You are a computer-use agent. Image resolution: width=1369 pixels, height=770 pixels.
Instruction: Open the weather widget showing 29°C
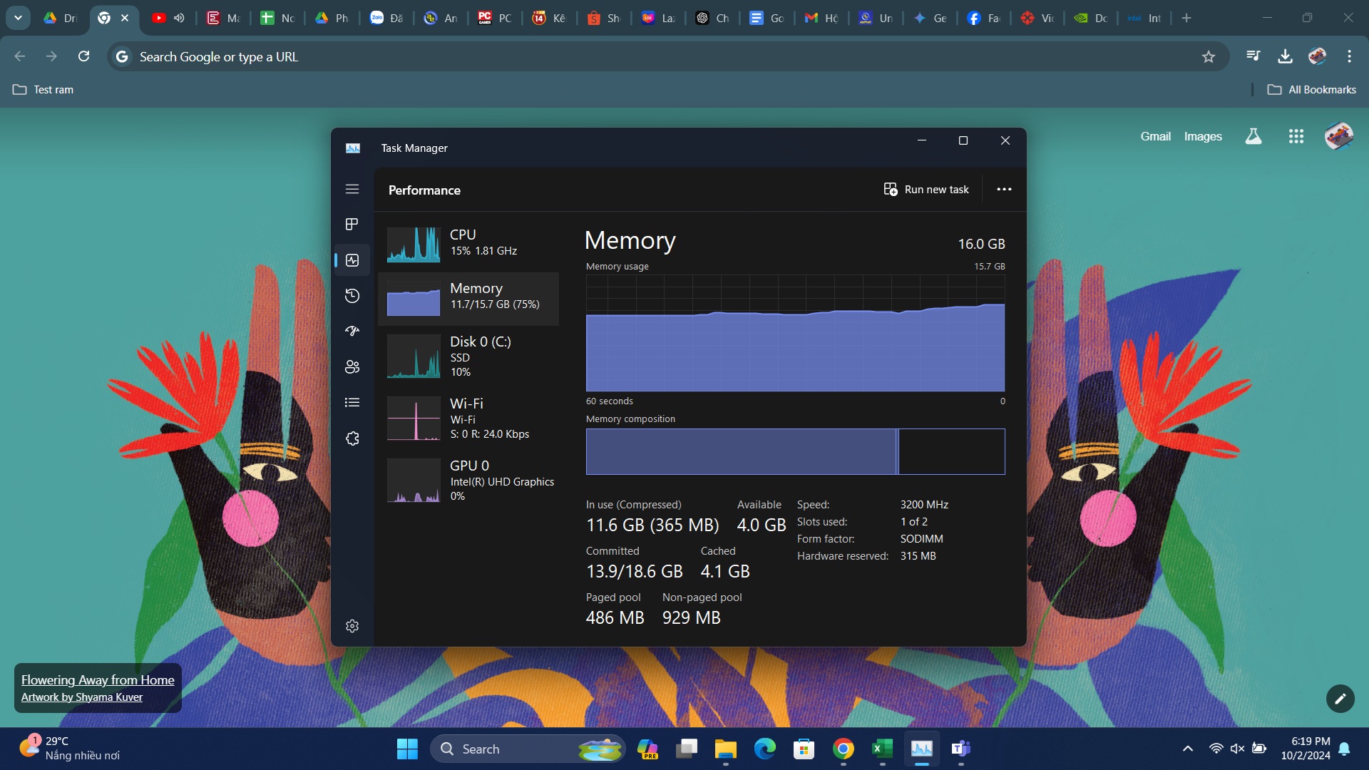click(70, 749)
